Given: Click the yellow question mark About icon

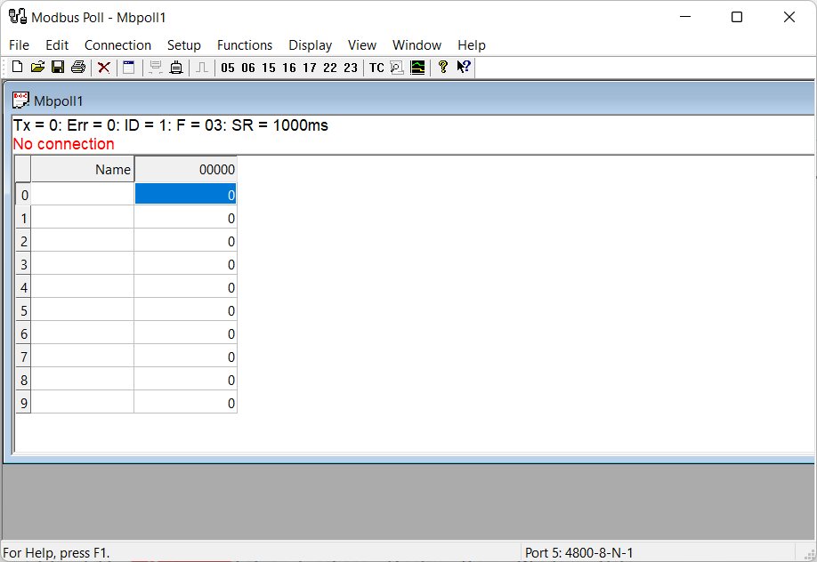Looking at the screenshot, I should pyautogui.click(x=443, y=68).
